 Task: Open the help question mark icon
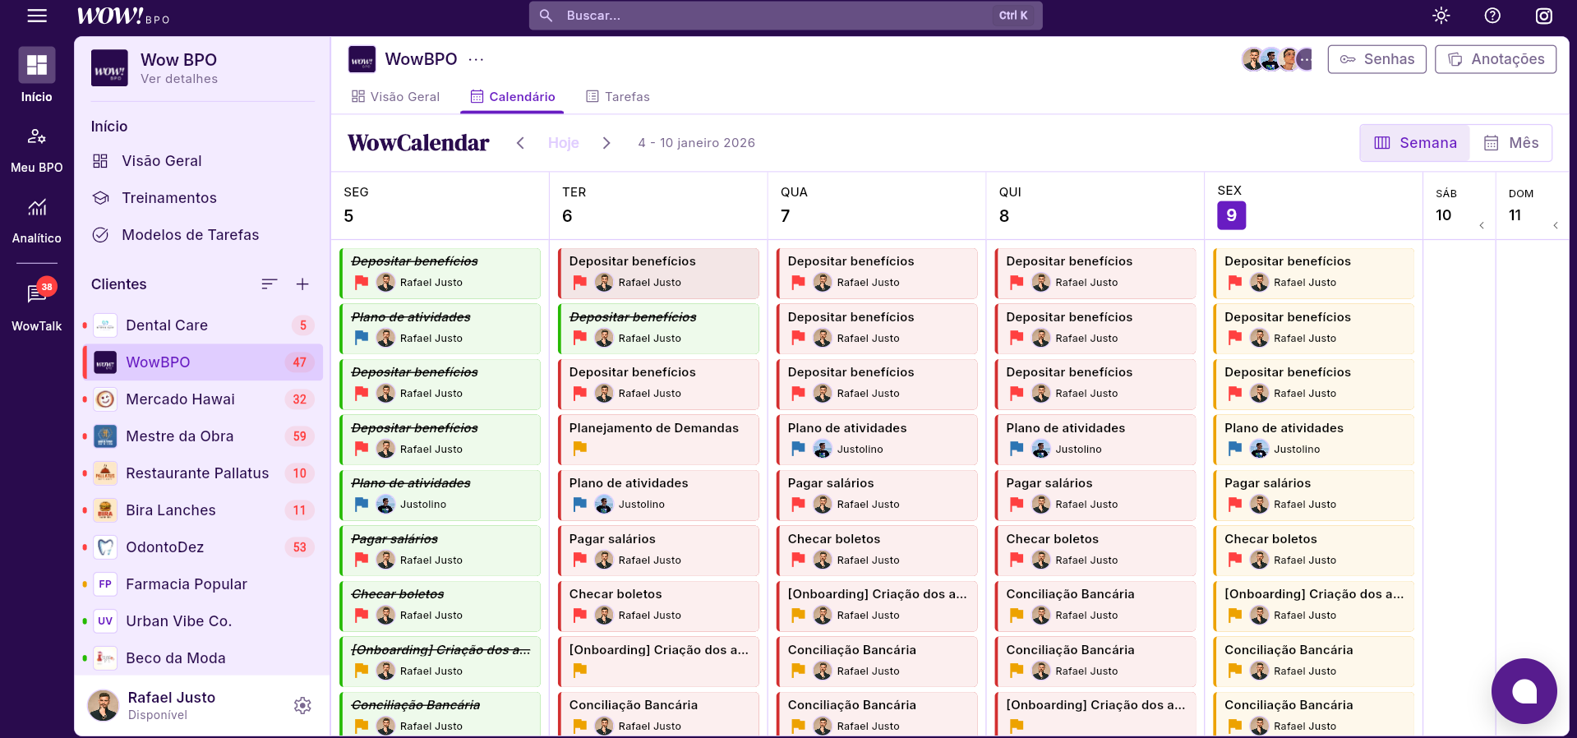coord(1492,16)
